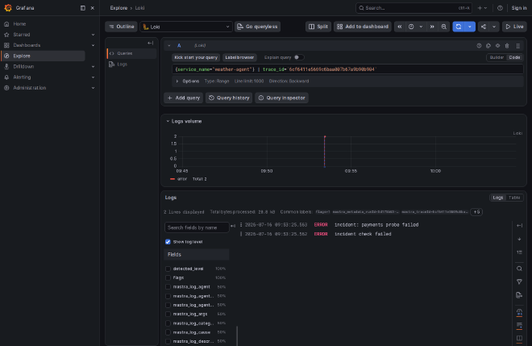Open the Query inspector
This screenshot has width=532, height=346.
281,98
